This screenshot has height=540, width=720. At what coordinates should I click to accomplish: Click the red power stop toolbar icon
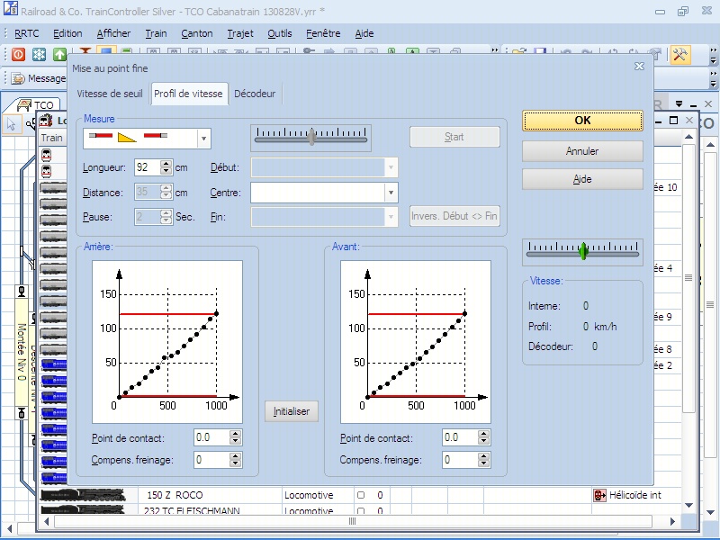pyautogui.click(x=18, y=55)
